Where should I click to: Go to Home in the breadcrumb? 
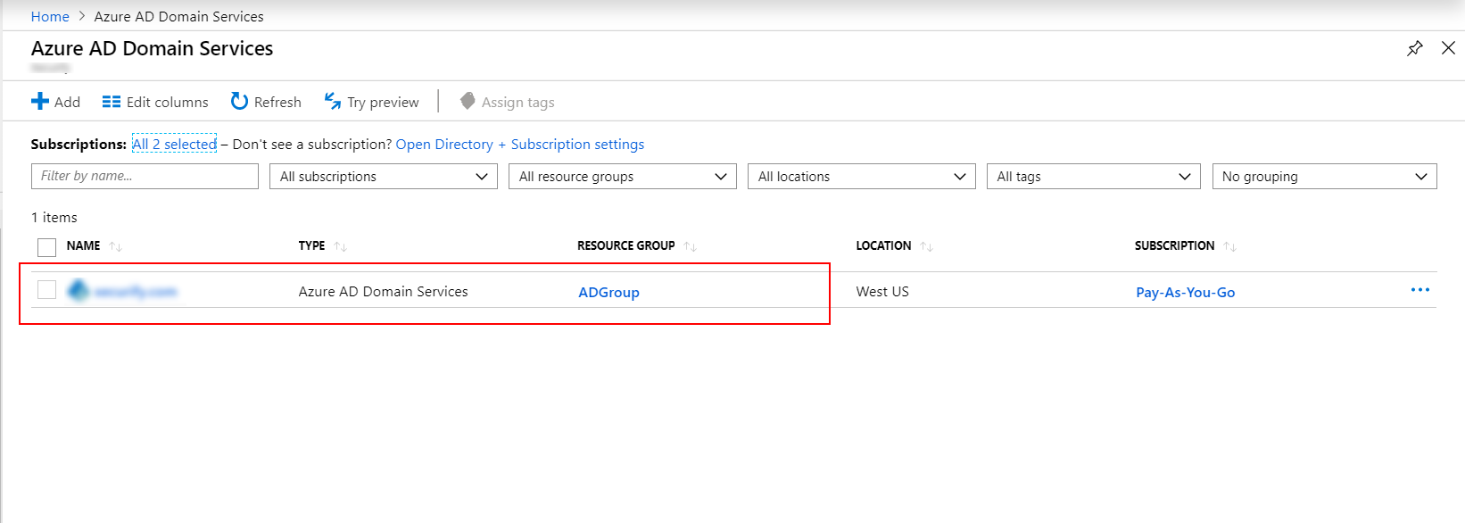(50, 17)
